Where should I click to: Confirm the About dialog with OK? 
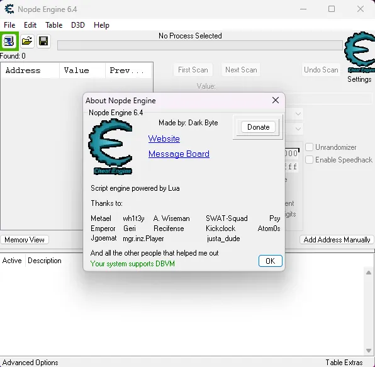pos(271,261)
